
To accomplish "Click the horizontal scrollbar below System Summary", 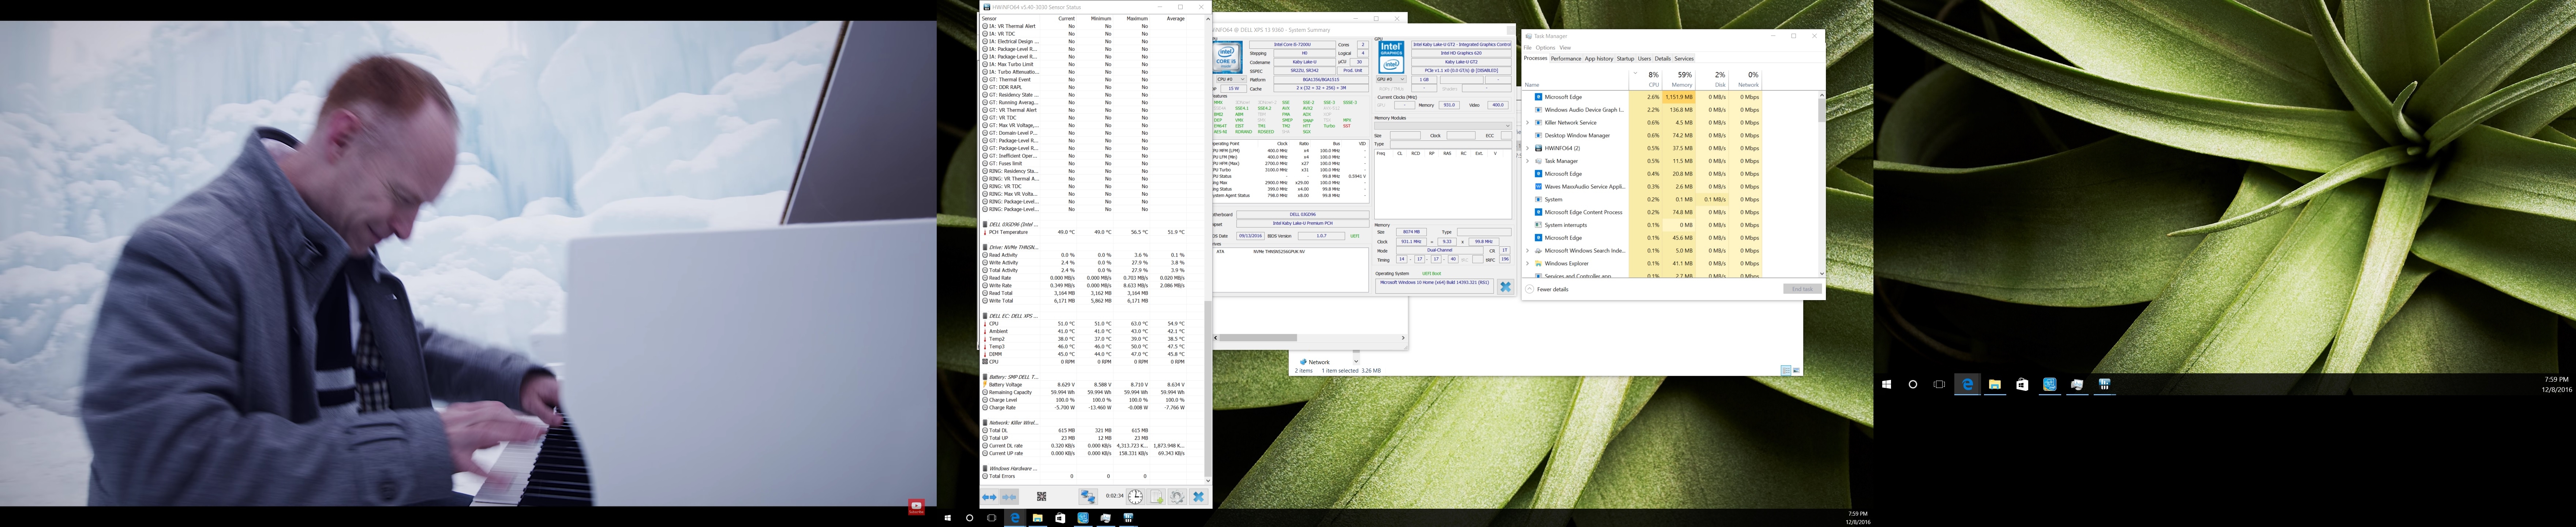I will click(1258, 338).
